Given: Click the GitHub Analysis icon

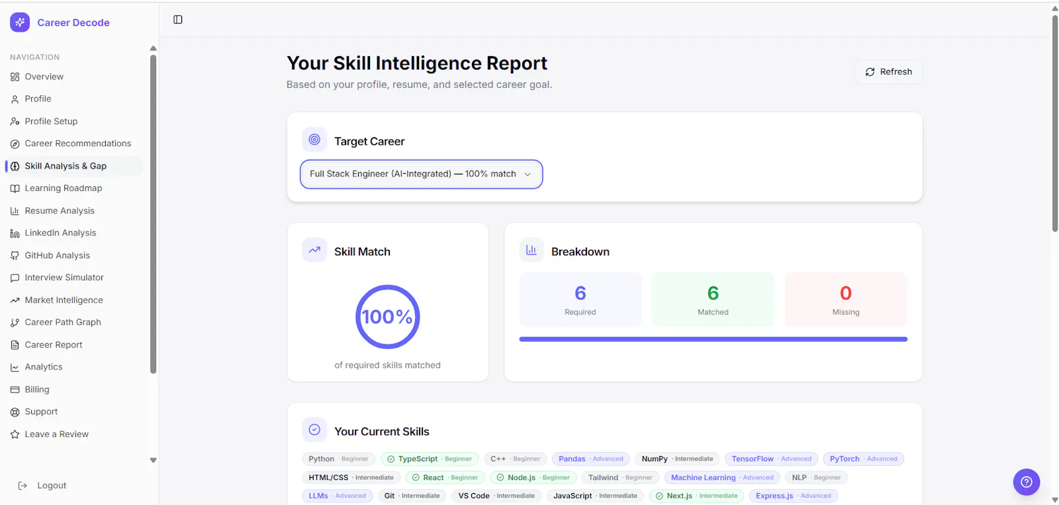Looking at the screenshot, I should 15,255.
